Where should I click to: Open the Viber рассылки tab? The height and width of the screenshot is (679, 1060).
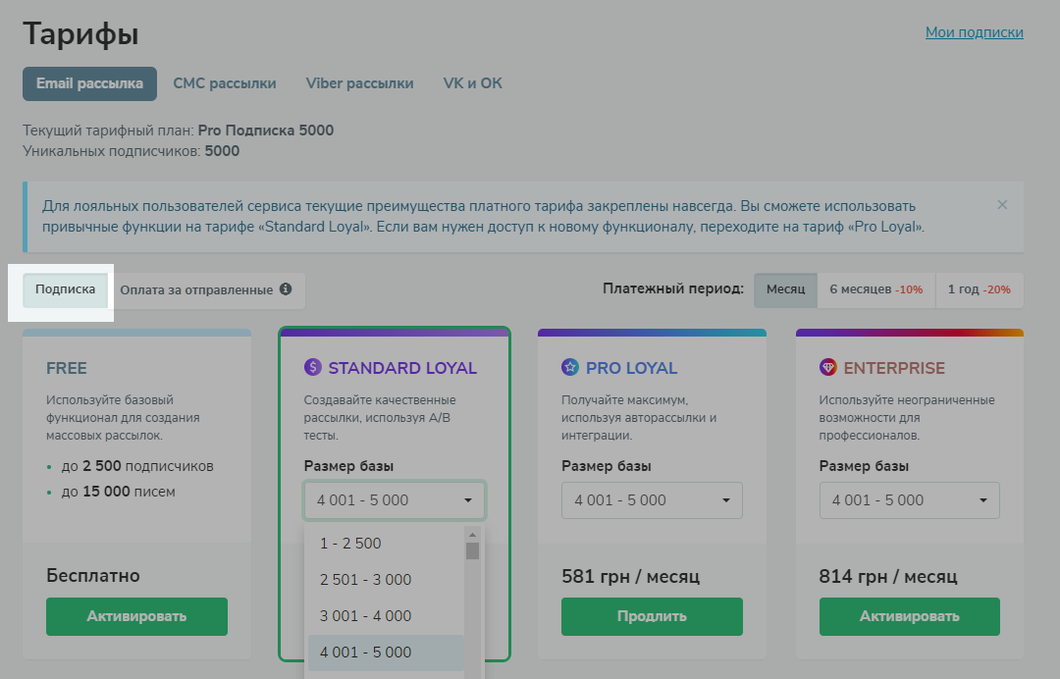click(x=359, y=83)
